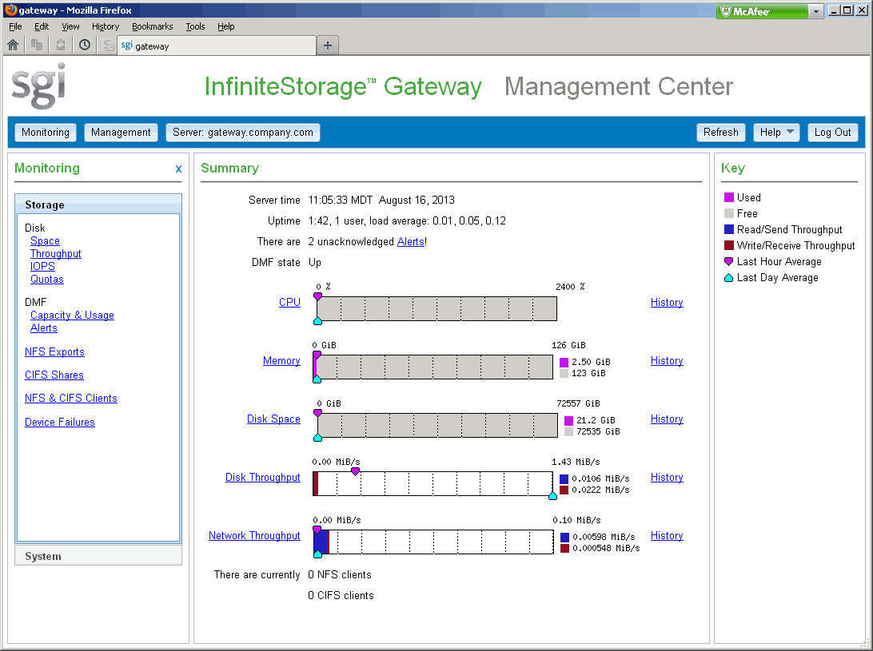The height and width of the screenshot is (651, 873).
Task: Open the Help menu in menu bar
Action: 225,26
